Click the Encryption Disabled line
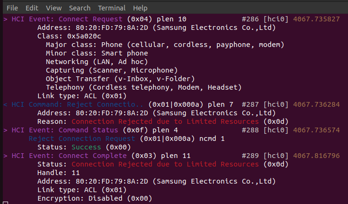This screenshot has height=204, width=348. tap(95, 198)
